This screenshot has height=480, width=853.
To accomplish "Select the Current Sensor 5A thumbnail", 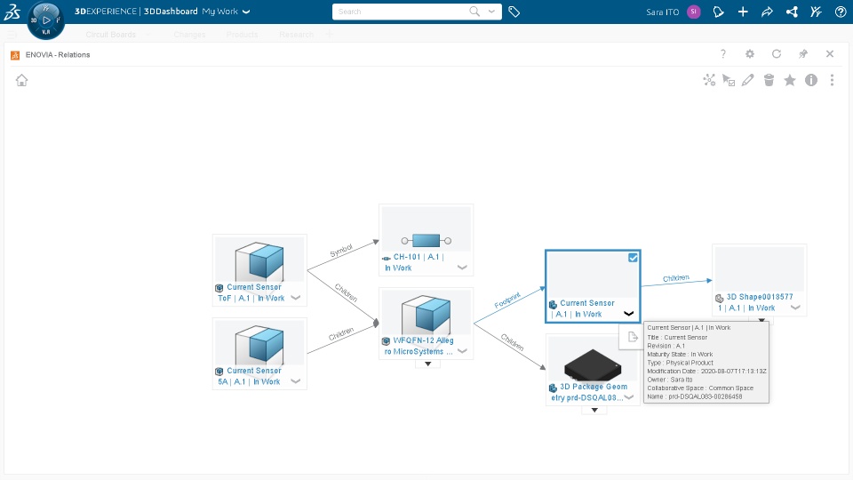I will [x=259, y=343].
